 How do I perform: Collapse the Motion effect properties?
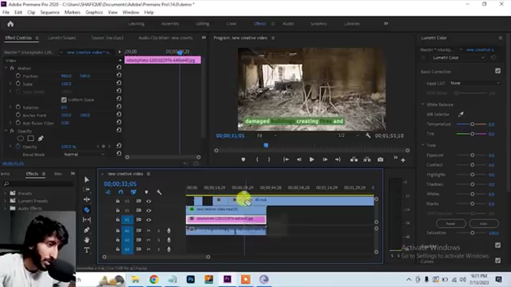6,68
